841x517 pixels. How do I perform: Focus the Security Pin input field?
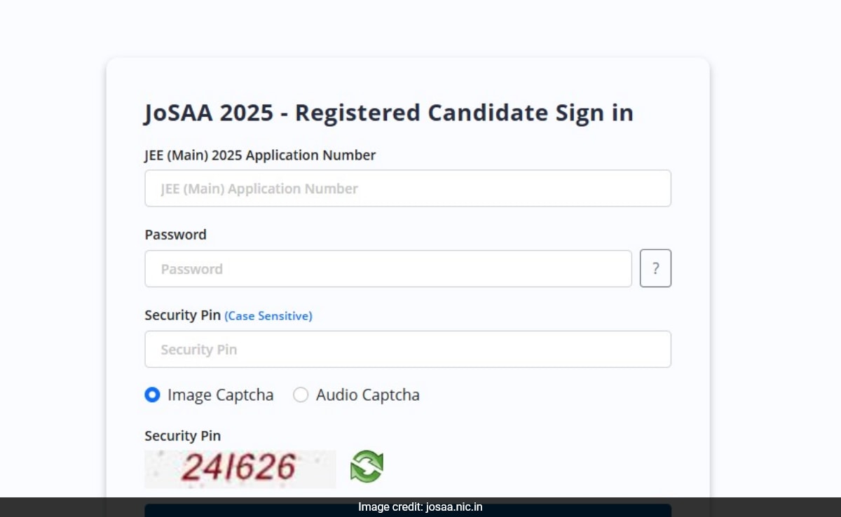coord(408,349)
